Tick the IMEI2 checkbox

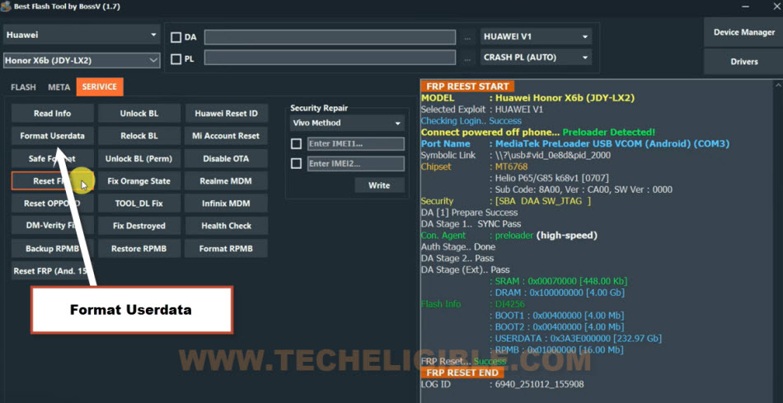(x=296, y=163)
